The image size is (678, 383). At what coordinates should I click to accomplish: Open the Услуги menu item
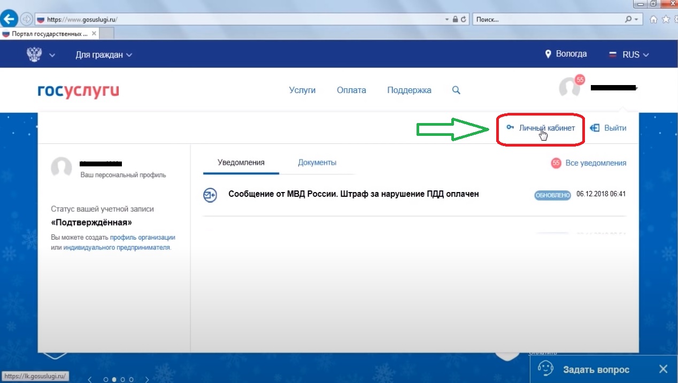(x=302, y=90)
